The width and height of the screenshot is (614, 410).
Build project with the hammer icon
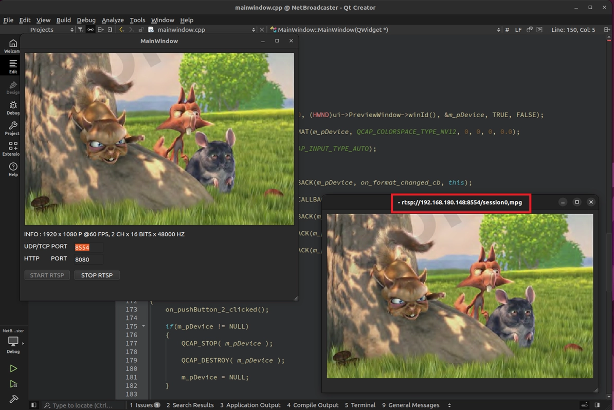13,399
